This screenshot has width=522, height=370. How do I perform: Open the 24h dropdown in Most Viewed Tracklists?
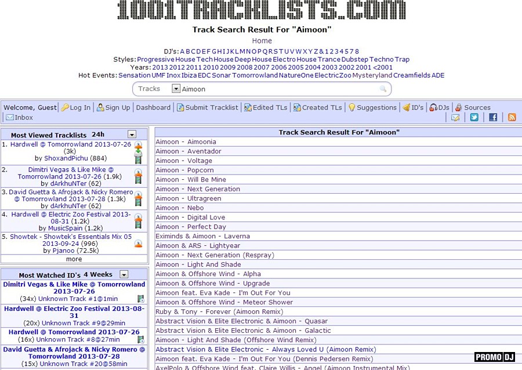[132, 134]
